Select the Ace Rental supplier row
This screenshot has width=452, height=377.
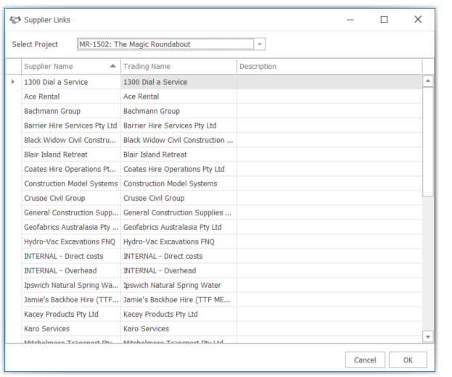[x=70, y=96]
